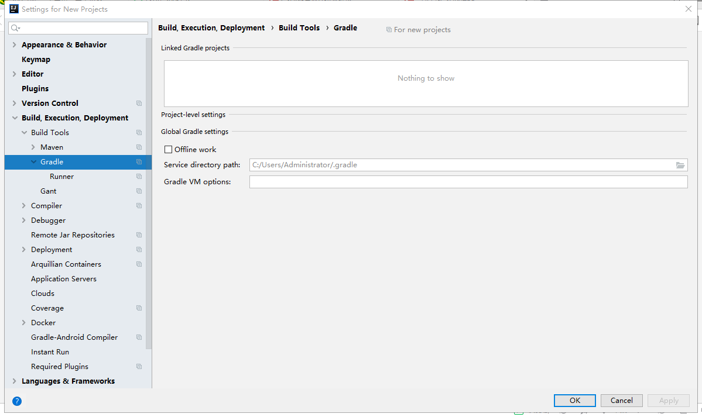Viewport: 702px width, 417px height.
Task: Click Build, Execution, Deployment breadcrumb
Action: (x=211, y=27)
